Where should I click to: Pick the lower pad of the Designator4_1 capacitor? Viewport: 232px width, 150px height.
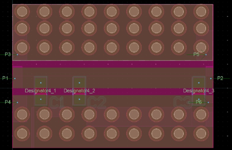tap(41, 99)
